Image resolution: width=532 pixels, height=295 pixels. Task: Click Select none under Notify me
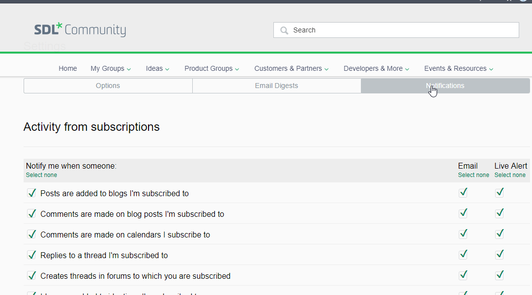tap(41, 175)
